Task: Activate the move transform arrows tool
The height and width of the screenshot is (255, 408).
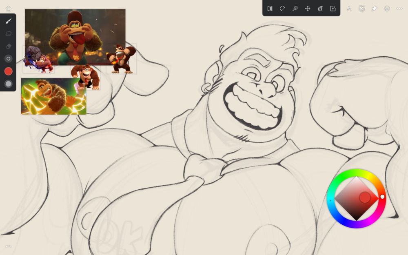Action: point(308,9)
